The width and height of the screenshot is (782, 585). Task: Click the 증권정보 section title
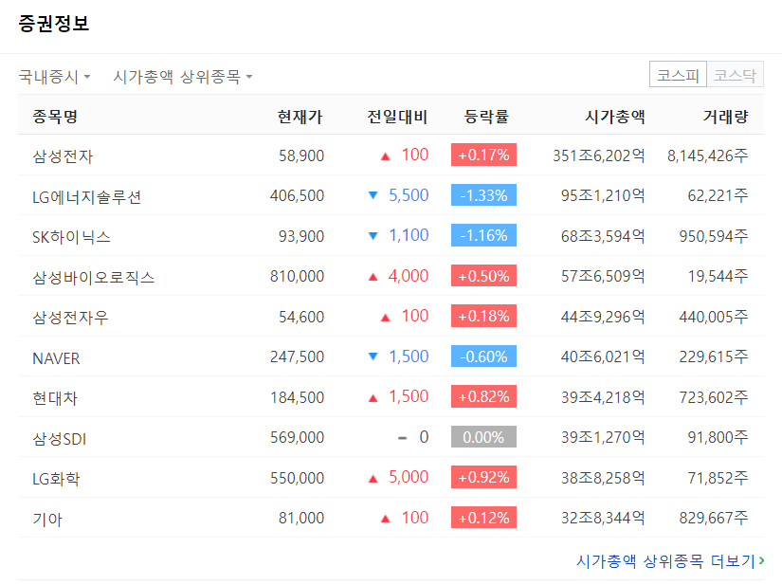(x=54, y=24)
